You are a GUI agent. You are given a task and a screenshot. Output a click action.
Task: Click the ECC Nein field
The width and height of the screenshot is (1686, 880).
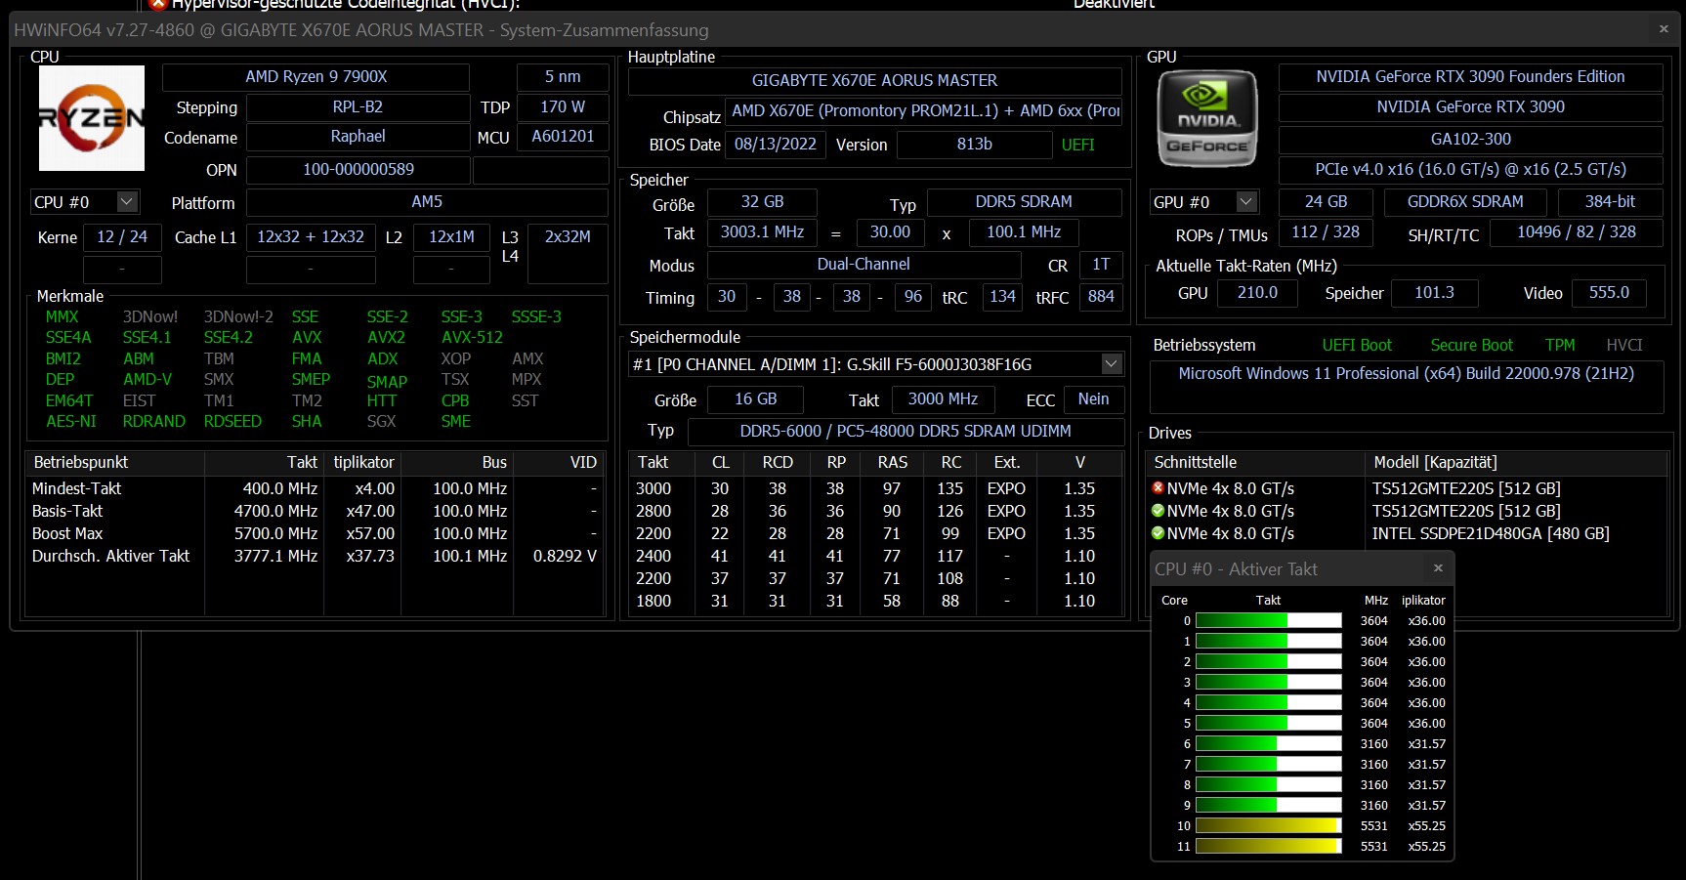click(1093, 399)
